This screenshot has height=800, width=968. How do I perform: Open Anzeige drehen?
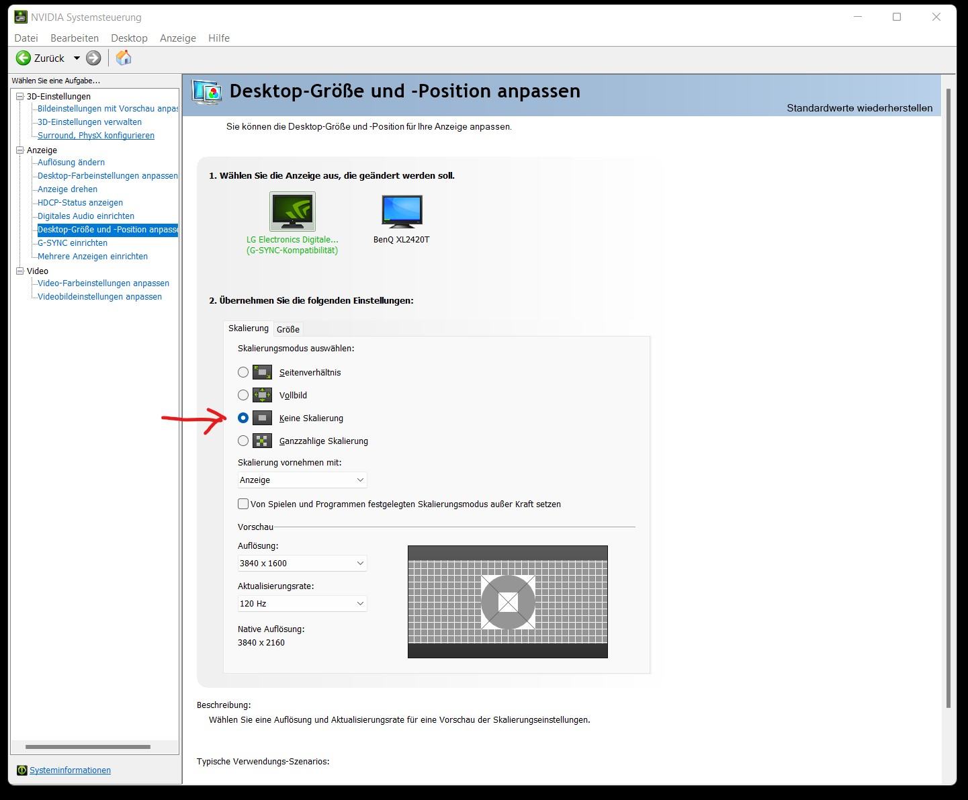pos(67,189)
